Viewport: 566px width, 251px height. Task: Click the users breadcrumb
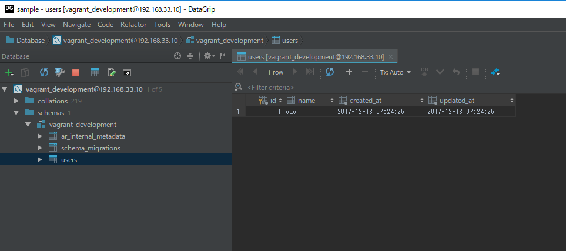[x=285, y=41]
